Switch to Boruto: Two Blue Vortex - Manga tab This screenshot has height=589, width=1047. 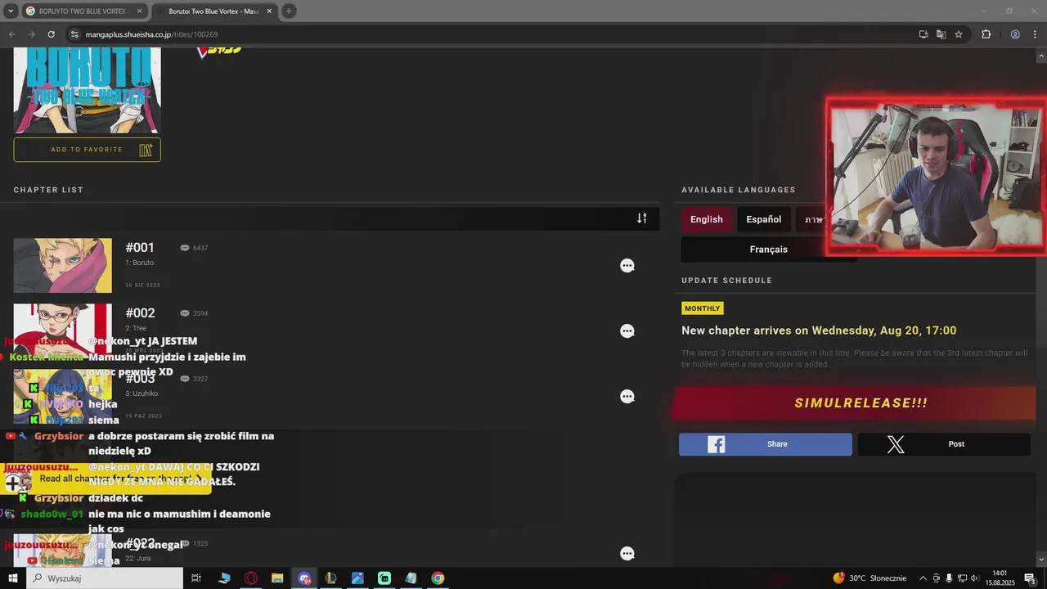214,11
